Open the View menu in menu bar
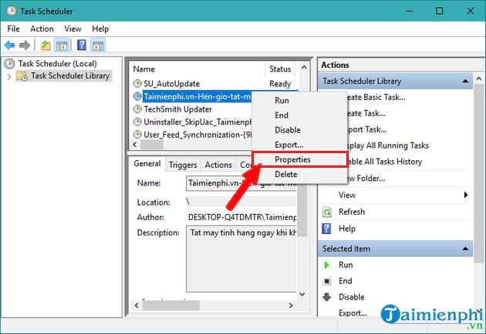The width and height of the screenshot is (486, 334). pyautogui.click(x=73, y=28)
